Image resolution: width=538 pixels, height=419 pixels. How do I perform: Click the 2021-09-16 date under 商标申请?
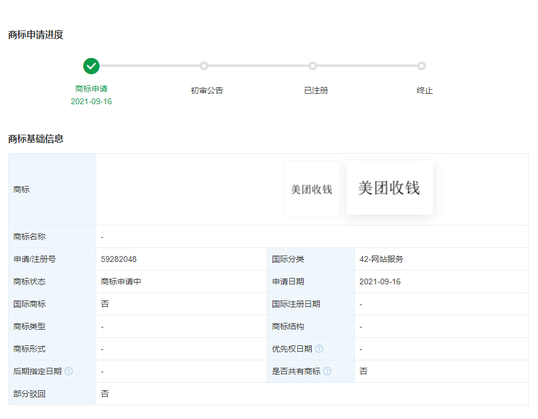pos(91,101)
